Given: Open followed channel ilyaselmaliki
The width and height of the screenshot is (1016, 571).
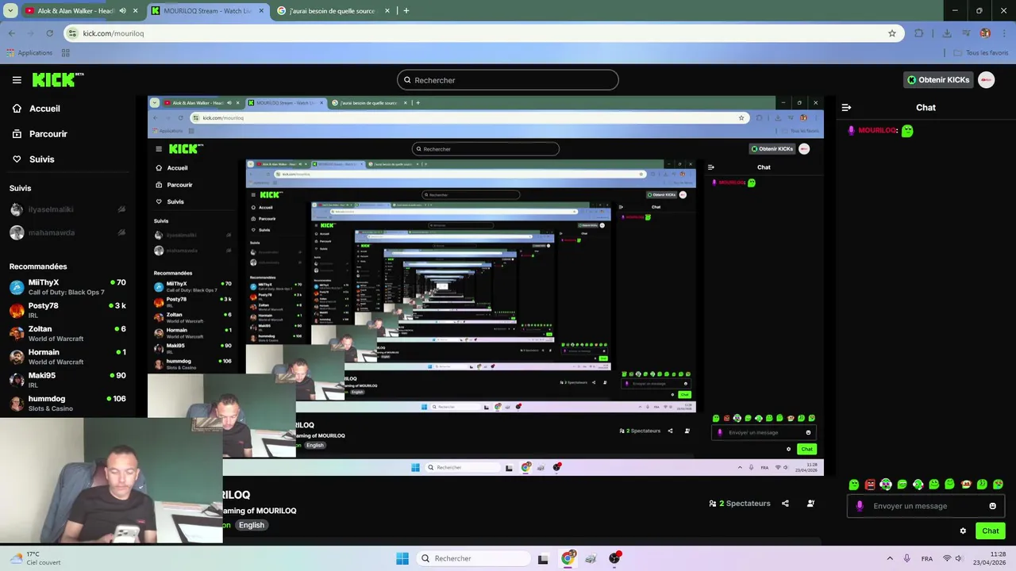Looking at the screenshot, I should [67, 209].
